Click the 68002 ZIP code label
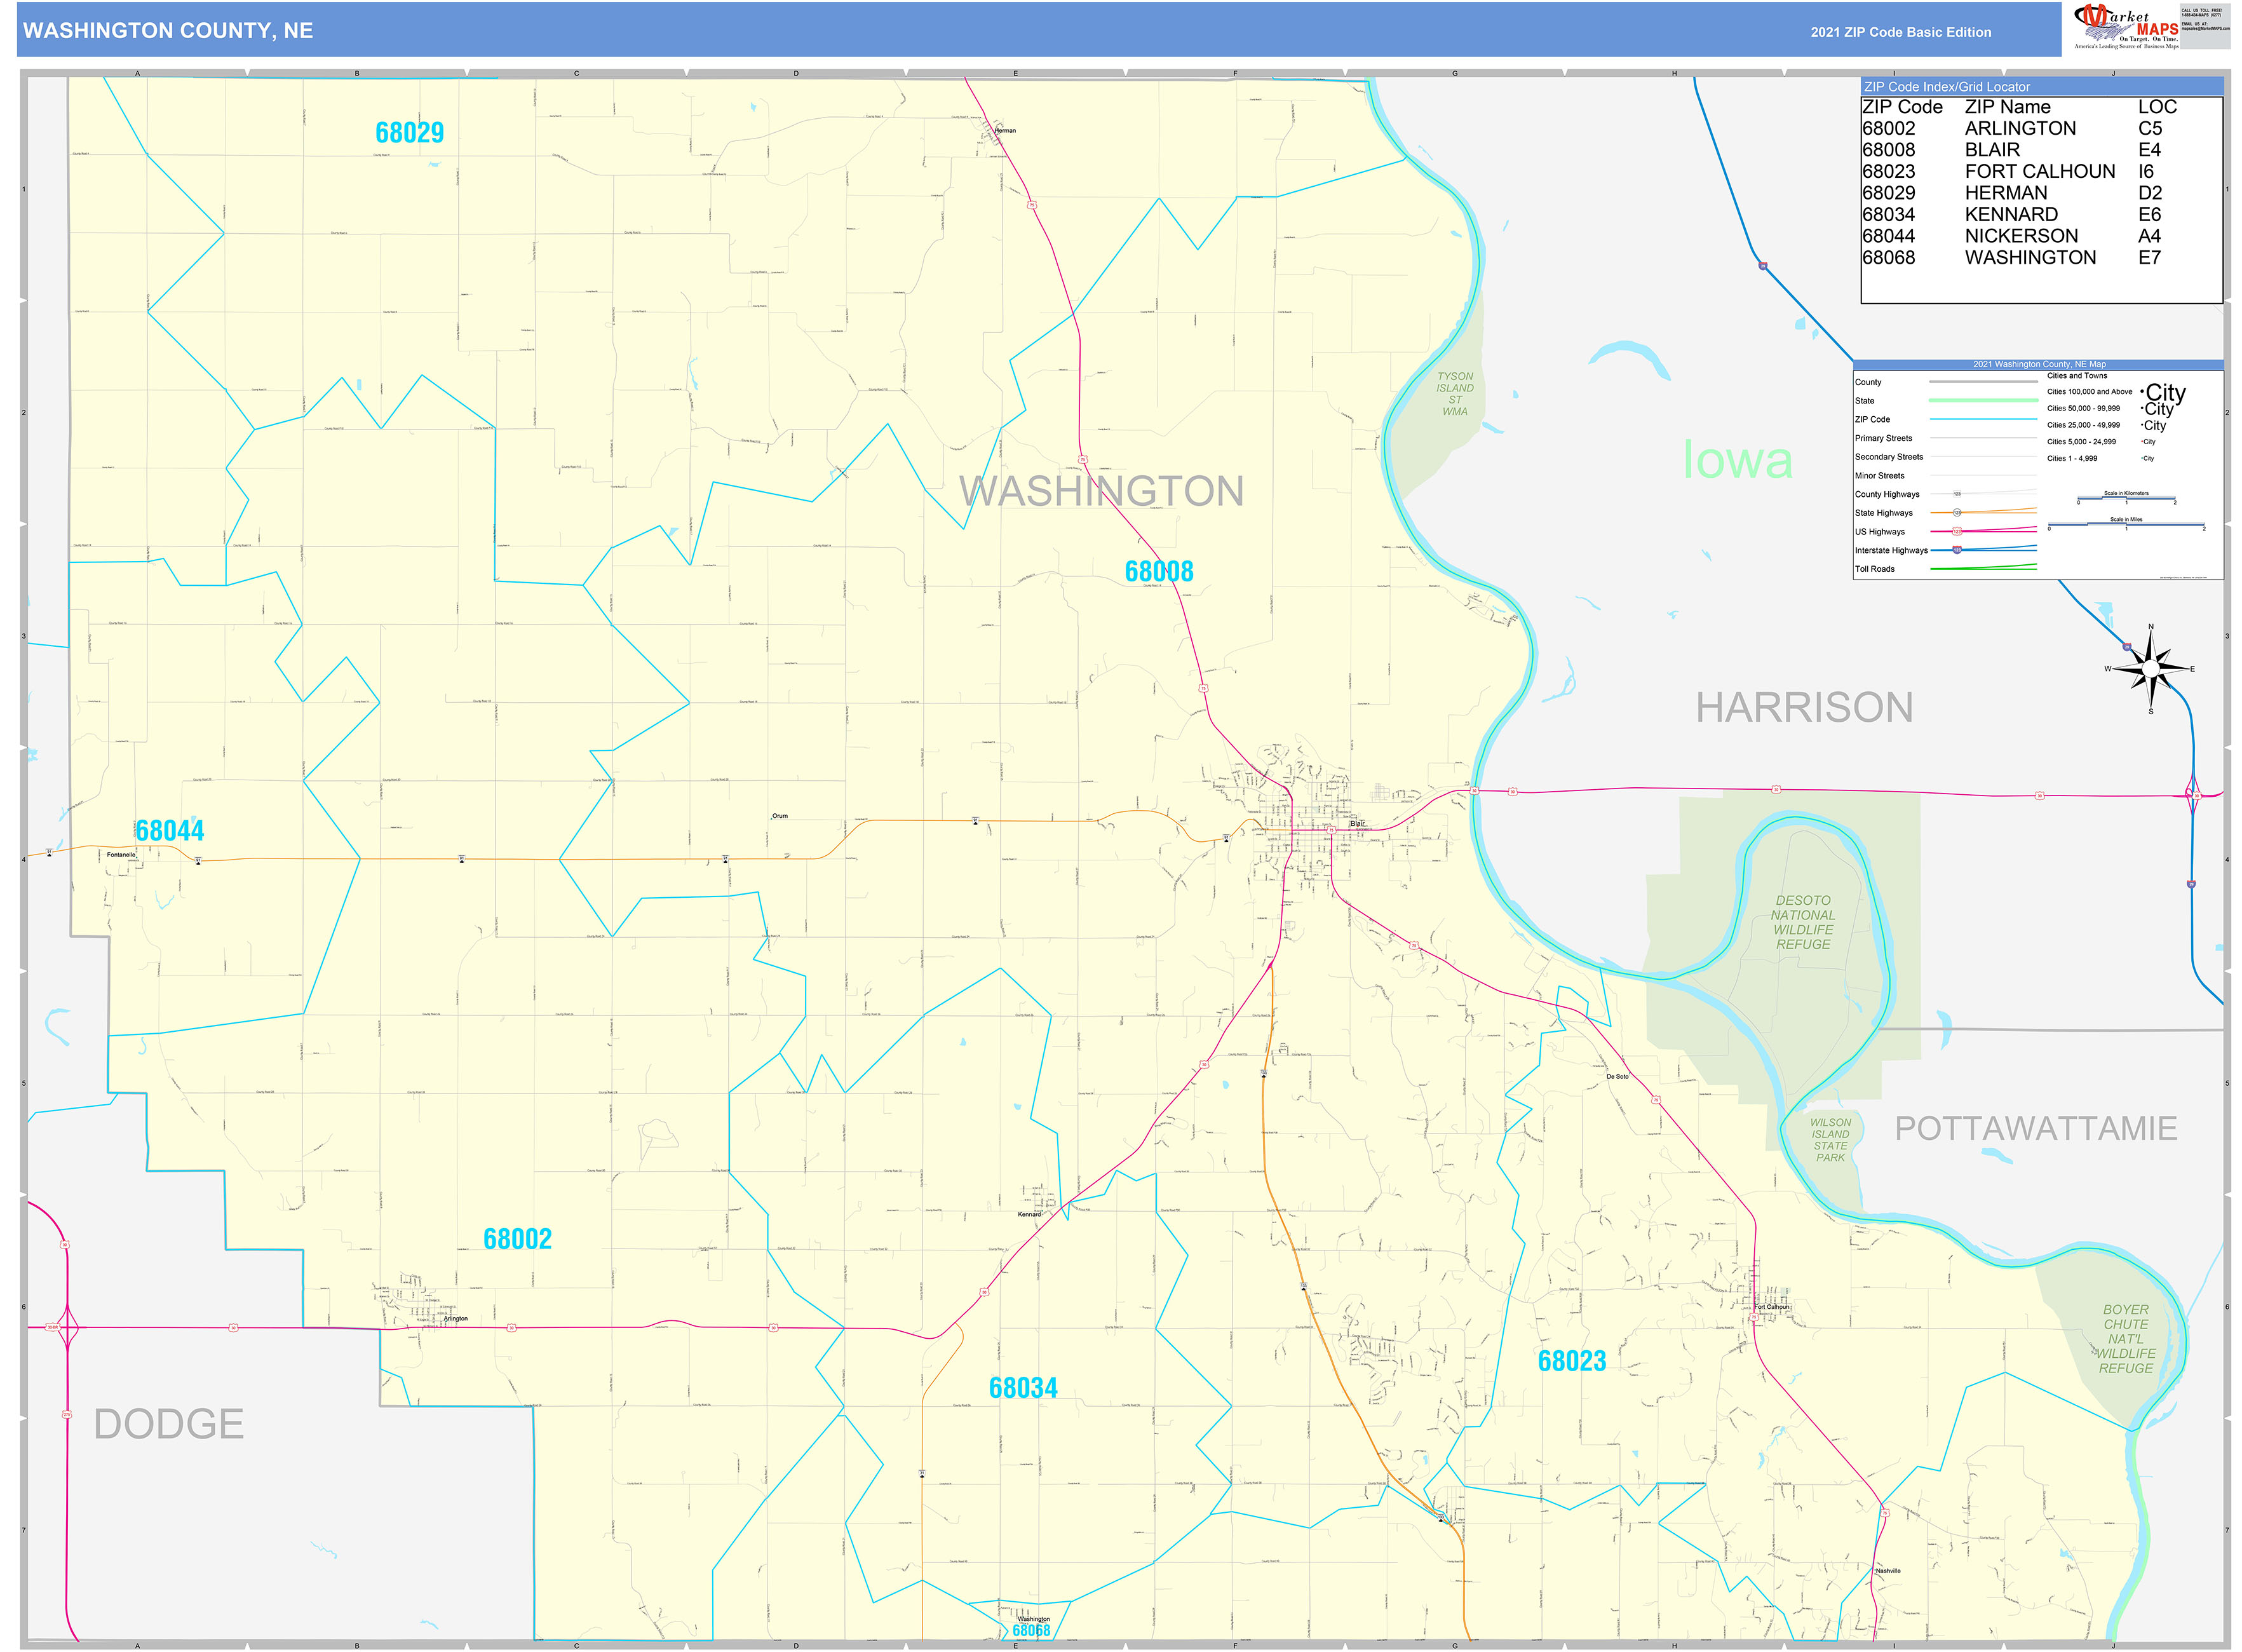The image size is (2242, 1652). coord(517,1239)
